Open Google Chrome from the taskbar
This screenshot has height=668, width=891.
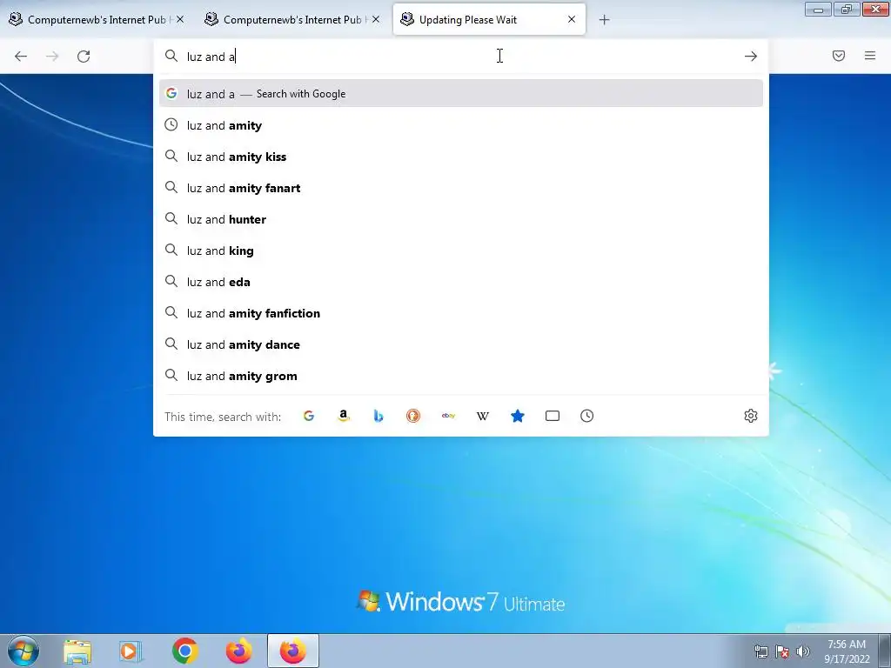184,651
